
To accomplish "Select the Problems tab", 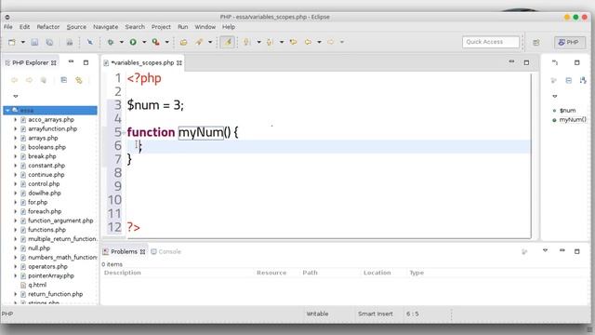I will tap(124, 251).
